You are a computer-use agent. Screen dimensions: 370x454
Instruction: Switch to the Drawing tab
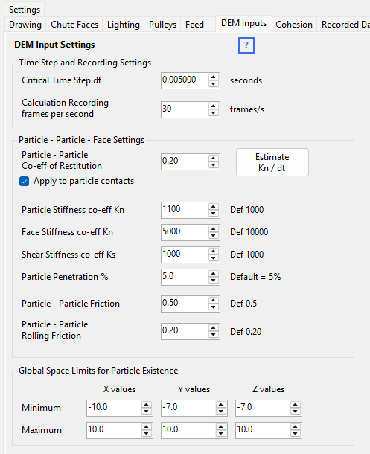(x=25, y=25)
